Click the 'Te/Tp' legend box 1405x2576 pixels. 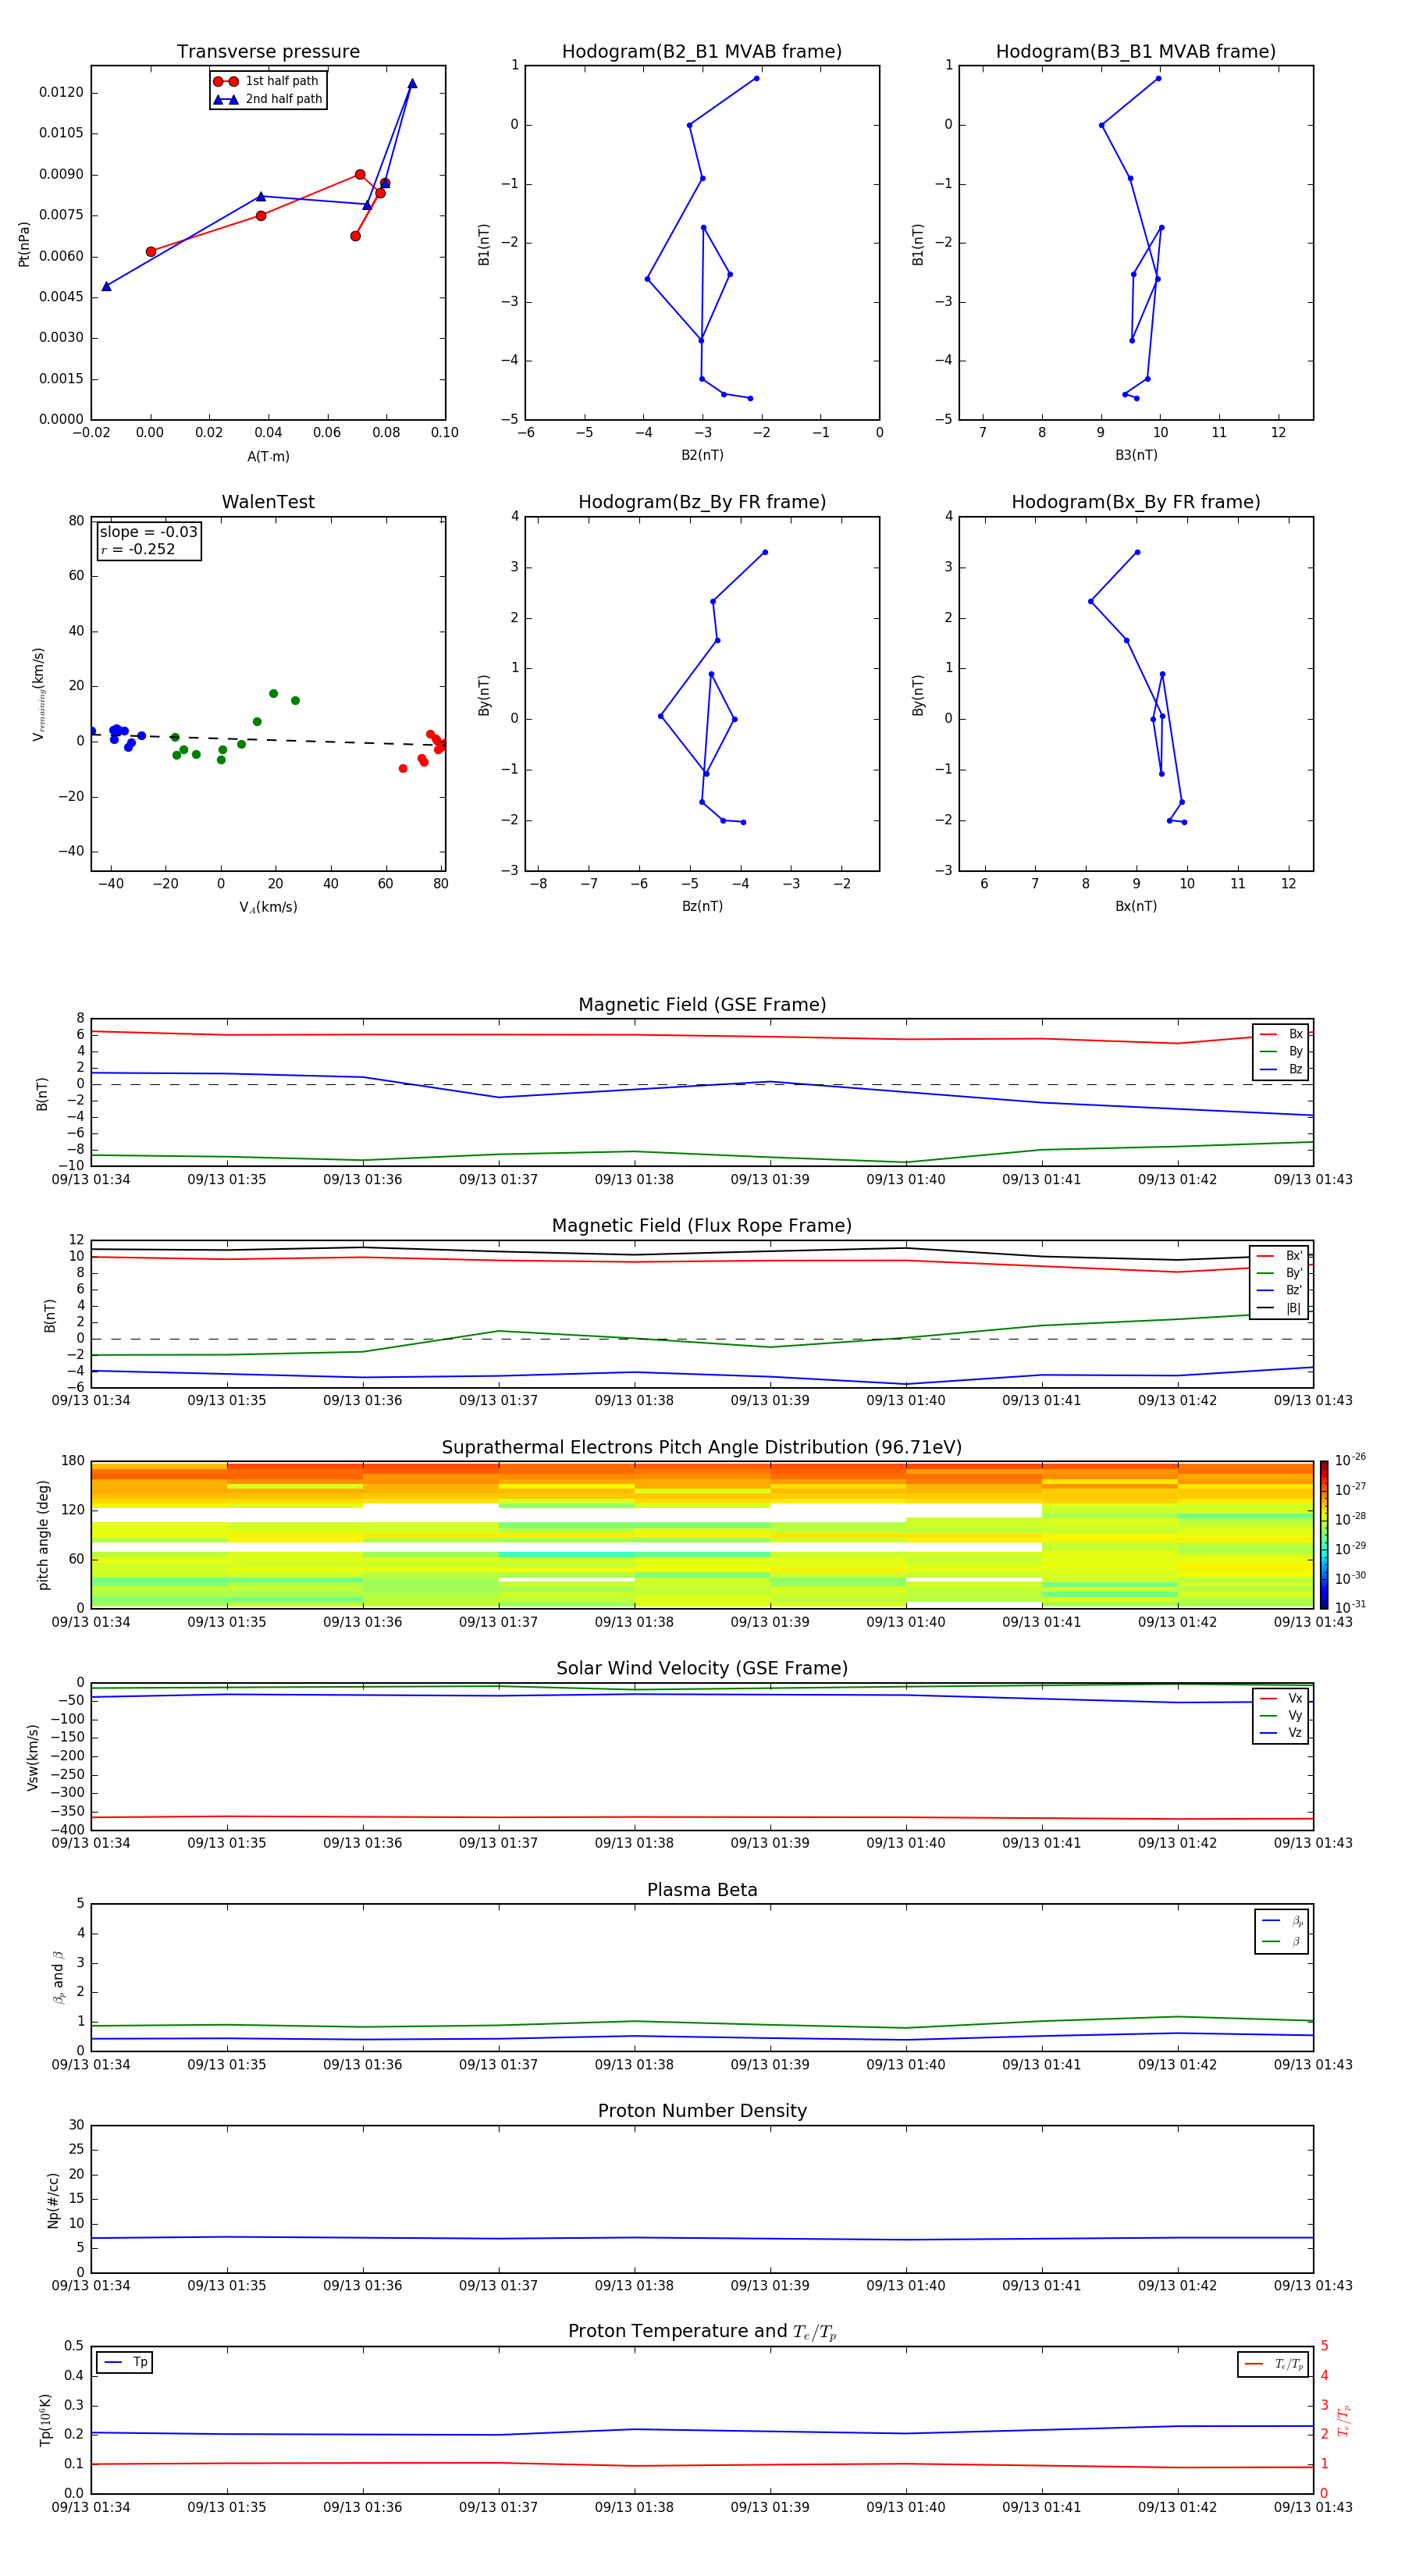[x=1273, y=2365]
